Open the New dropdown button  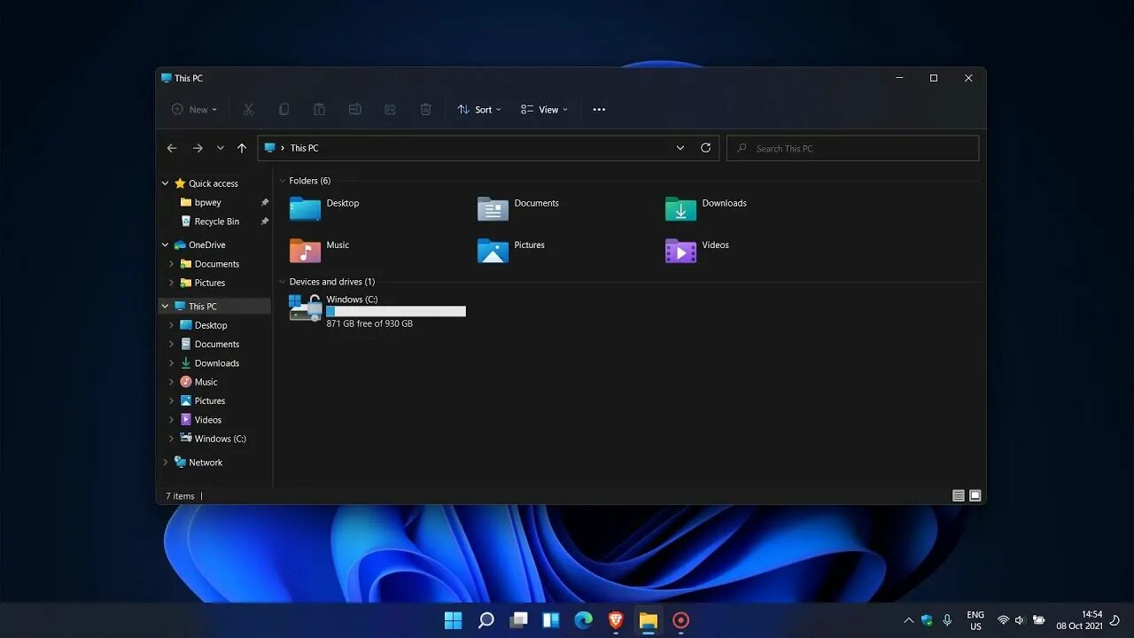pyautogui.click(x=195, y=110)
